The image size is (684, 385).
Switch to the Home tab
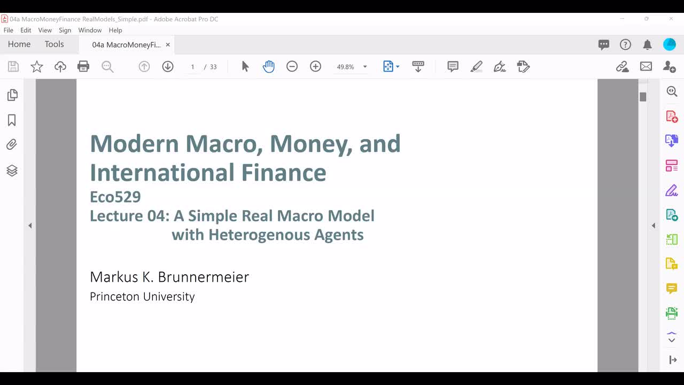[19, 44]
